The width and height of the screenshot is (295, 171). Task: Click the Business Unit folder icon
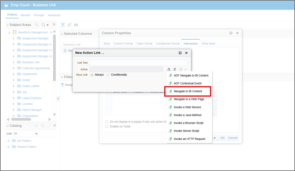pyautogui.click(x=19, y=62)
